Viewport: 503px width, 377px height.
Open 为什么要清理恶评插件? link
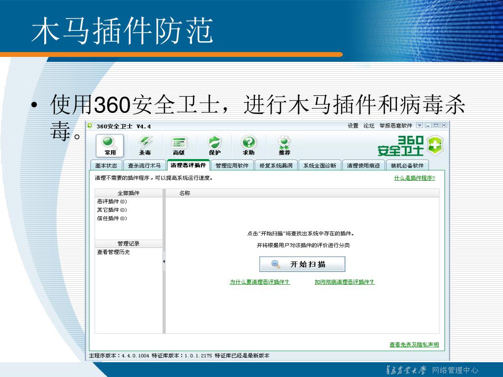[x=260, y=282]
